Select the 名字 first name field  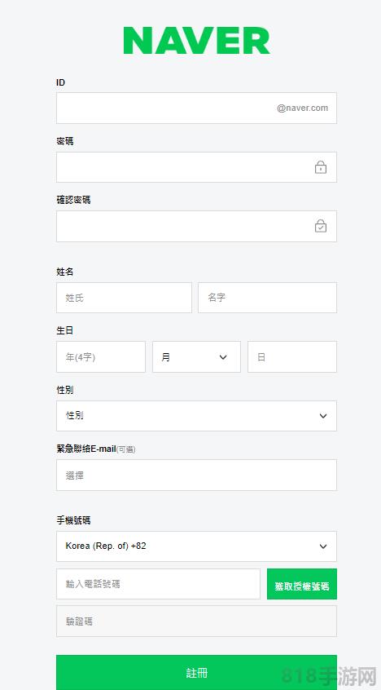point(267,298)
